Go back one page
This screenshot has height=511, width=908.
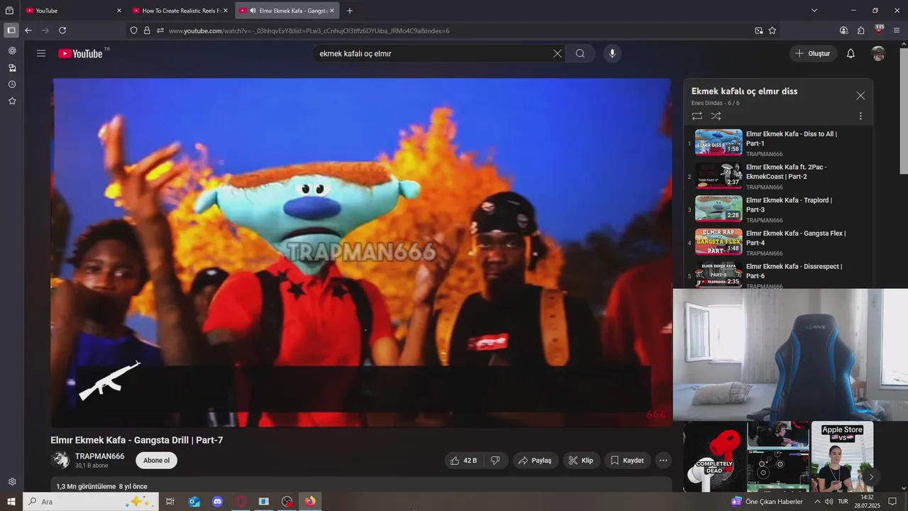(28, 31)
